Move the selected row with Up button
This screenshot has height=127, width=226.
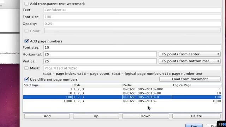pos(96,116)
